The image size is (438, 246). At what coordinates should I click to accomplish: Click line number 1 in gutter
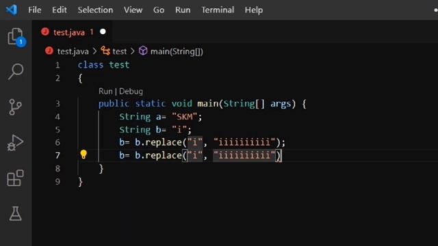57,66
